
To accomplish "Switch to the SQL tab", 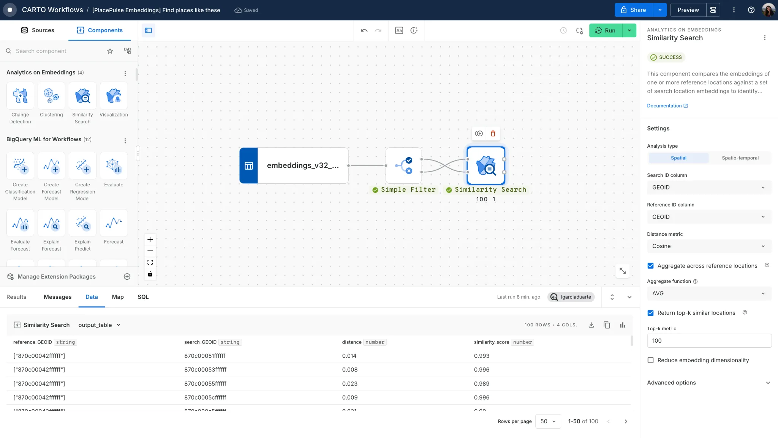I will point(143,297).
